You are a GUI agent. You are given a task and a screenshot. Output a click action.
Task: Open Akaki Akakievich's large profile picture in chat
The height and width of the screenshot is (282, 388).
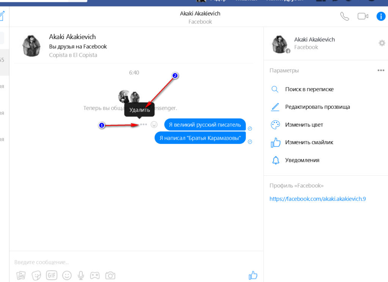pos(31,46)
